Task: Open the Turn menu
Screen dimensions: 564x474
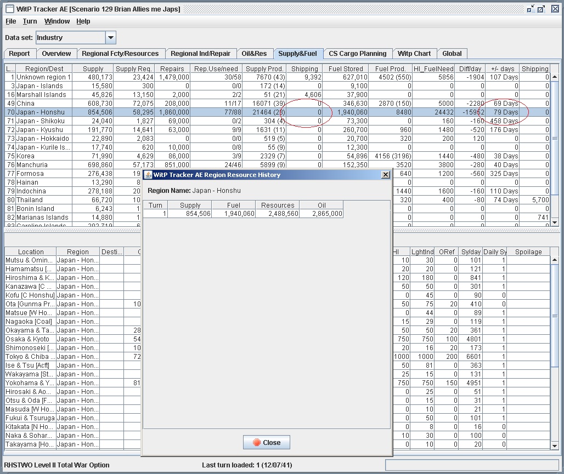Action: coord(30,21)
